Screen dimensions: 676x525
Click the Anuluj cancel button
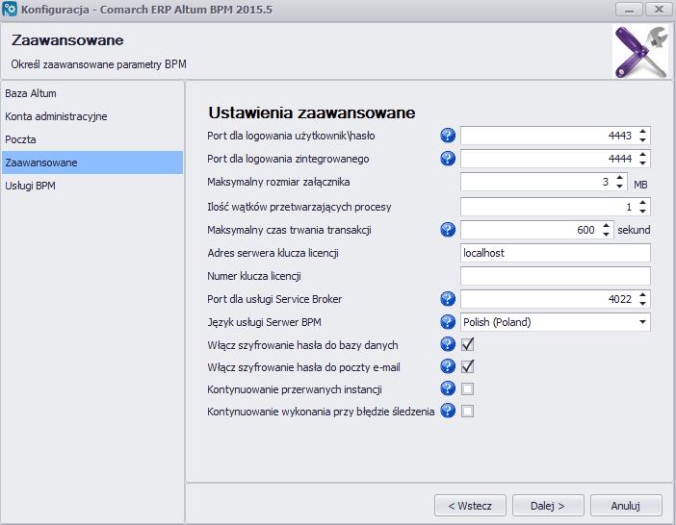point(626,505)
